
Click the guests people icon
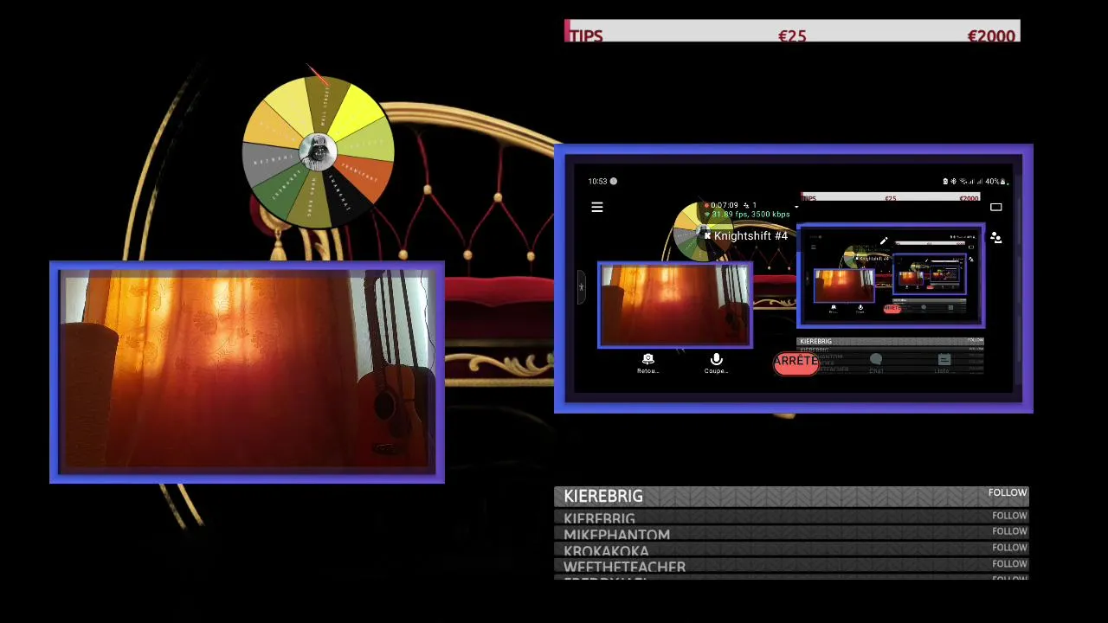[x=995, y=238]
